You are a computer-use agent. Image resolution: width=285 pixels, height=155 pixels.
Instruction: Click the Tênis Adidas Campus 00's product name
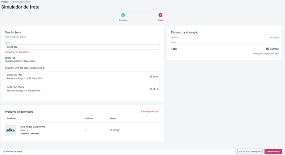(32, 127)
